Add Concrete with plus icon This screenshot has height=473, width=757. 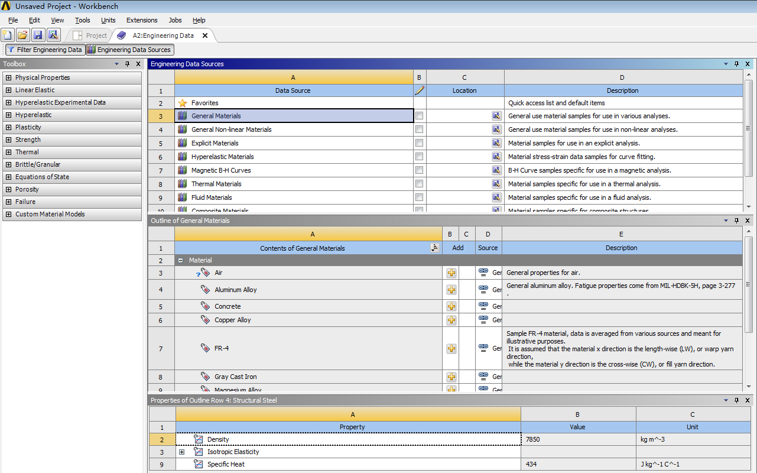coord(451,306)
